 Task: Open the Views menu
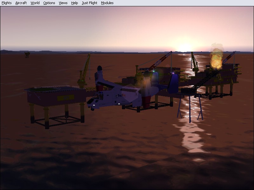[x=63, y=3]
